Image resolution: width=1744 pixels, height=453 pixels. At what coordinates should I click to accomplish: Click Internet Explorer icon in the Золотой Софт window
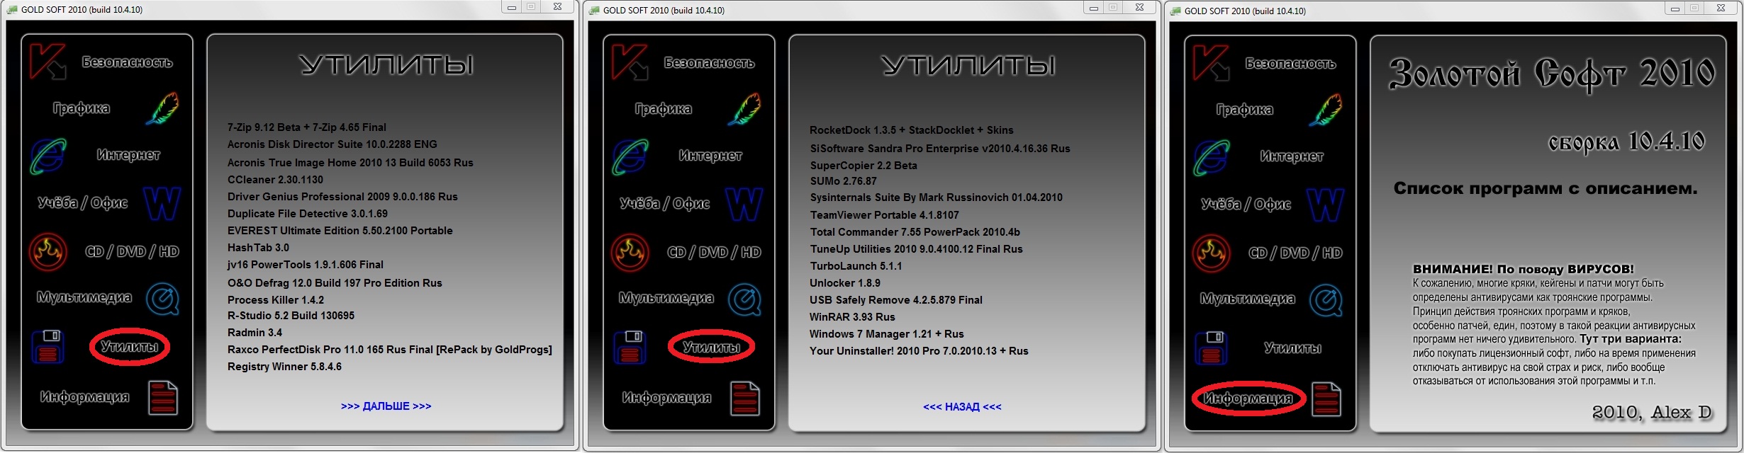pos(1212,157)
